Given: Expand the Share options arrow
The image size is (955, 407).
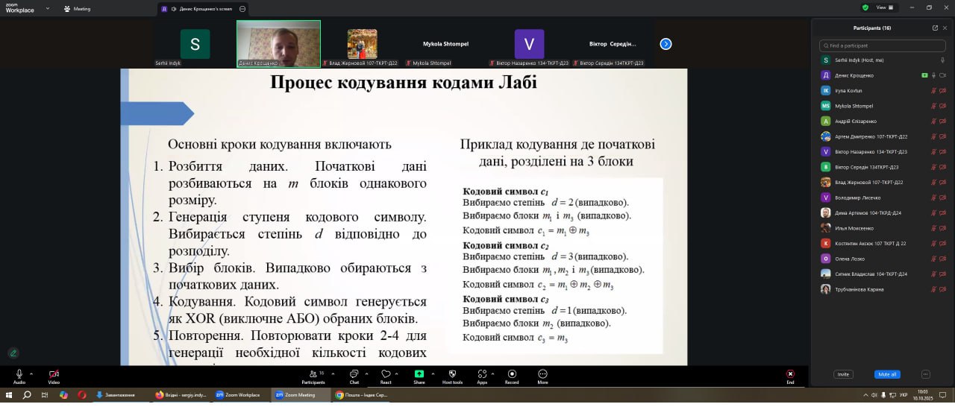Looking at the screenshot, I should click(x=432, y=373).
